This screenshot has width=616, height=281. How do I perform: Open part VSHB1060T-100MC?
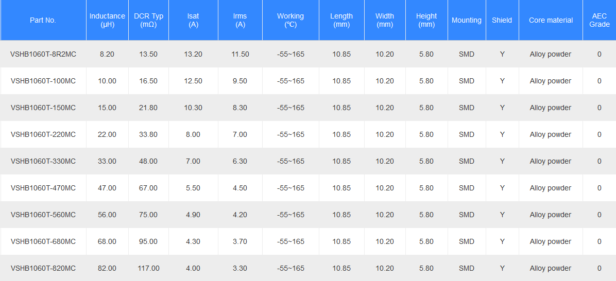point(43,81)
